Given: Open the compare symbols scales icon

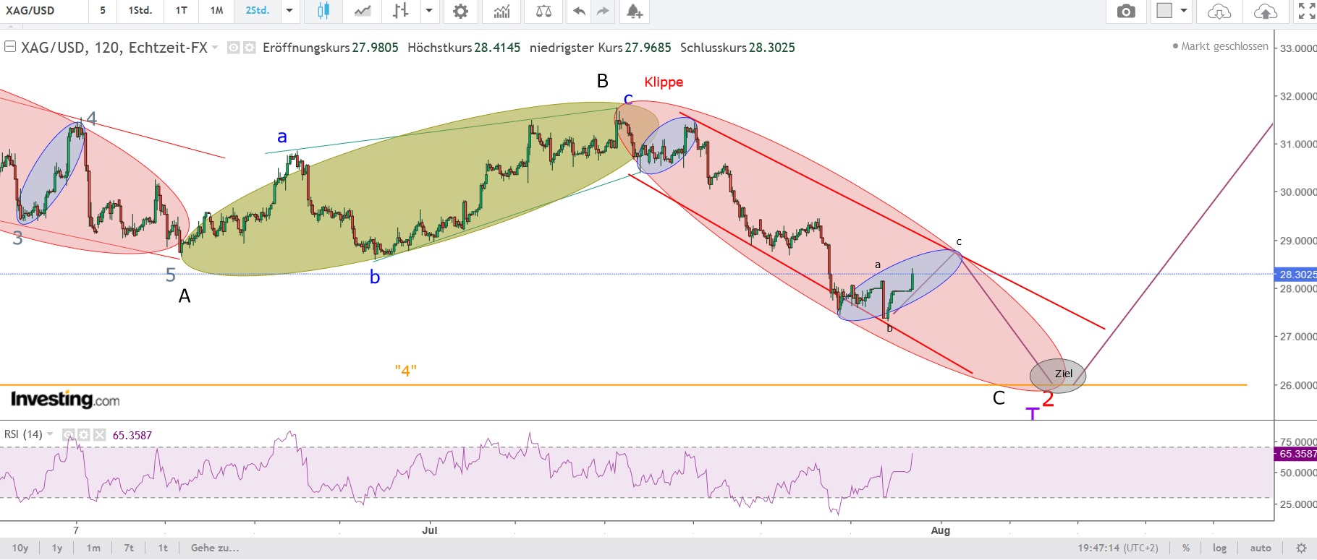Looking at the screenshot, I should click(x=543, y=11).
